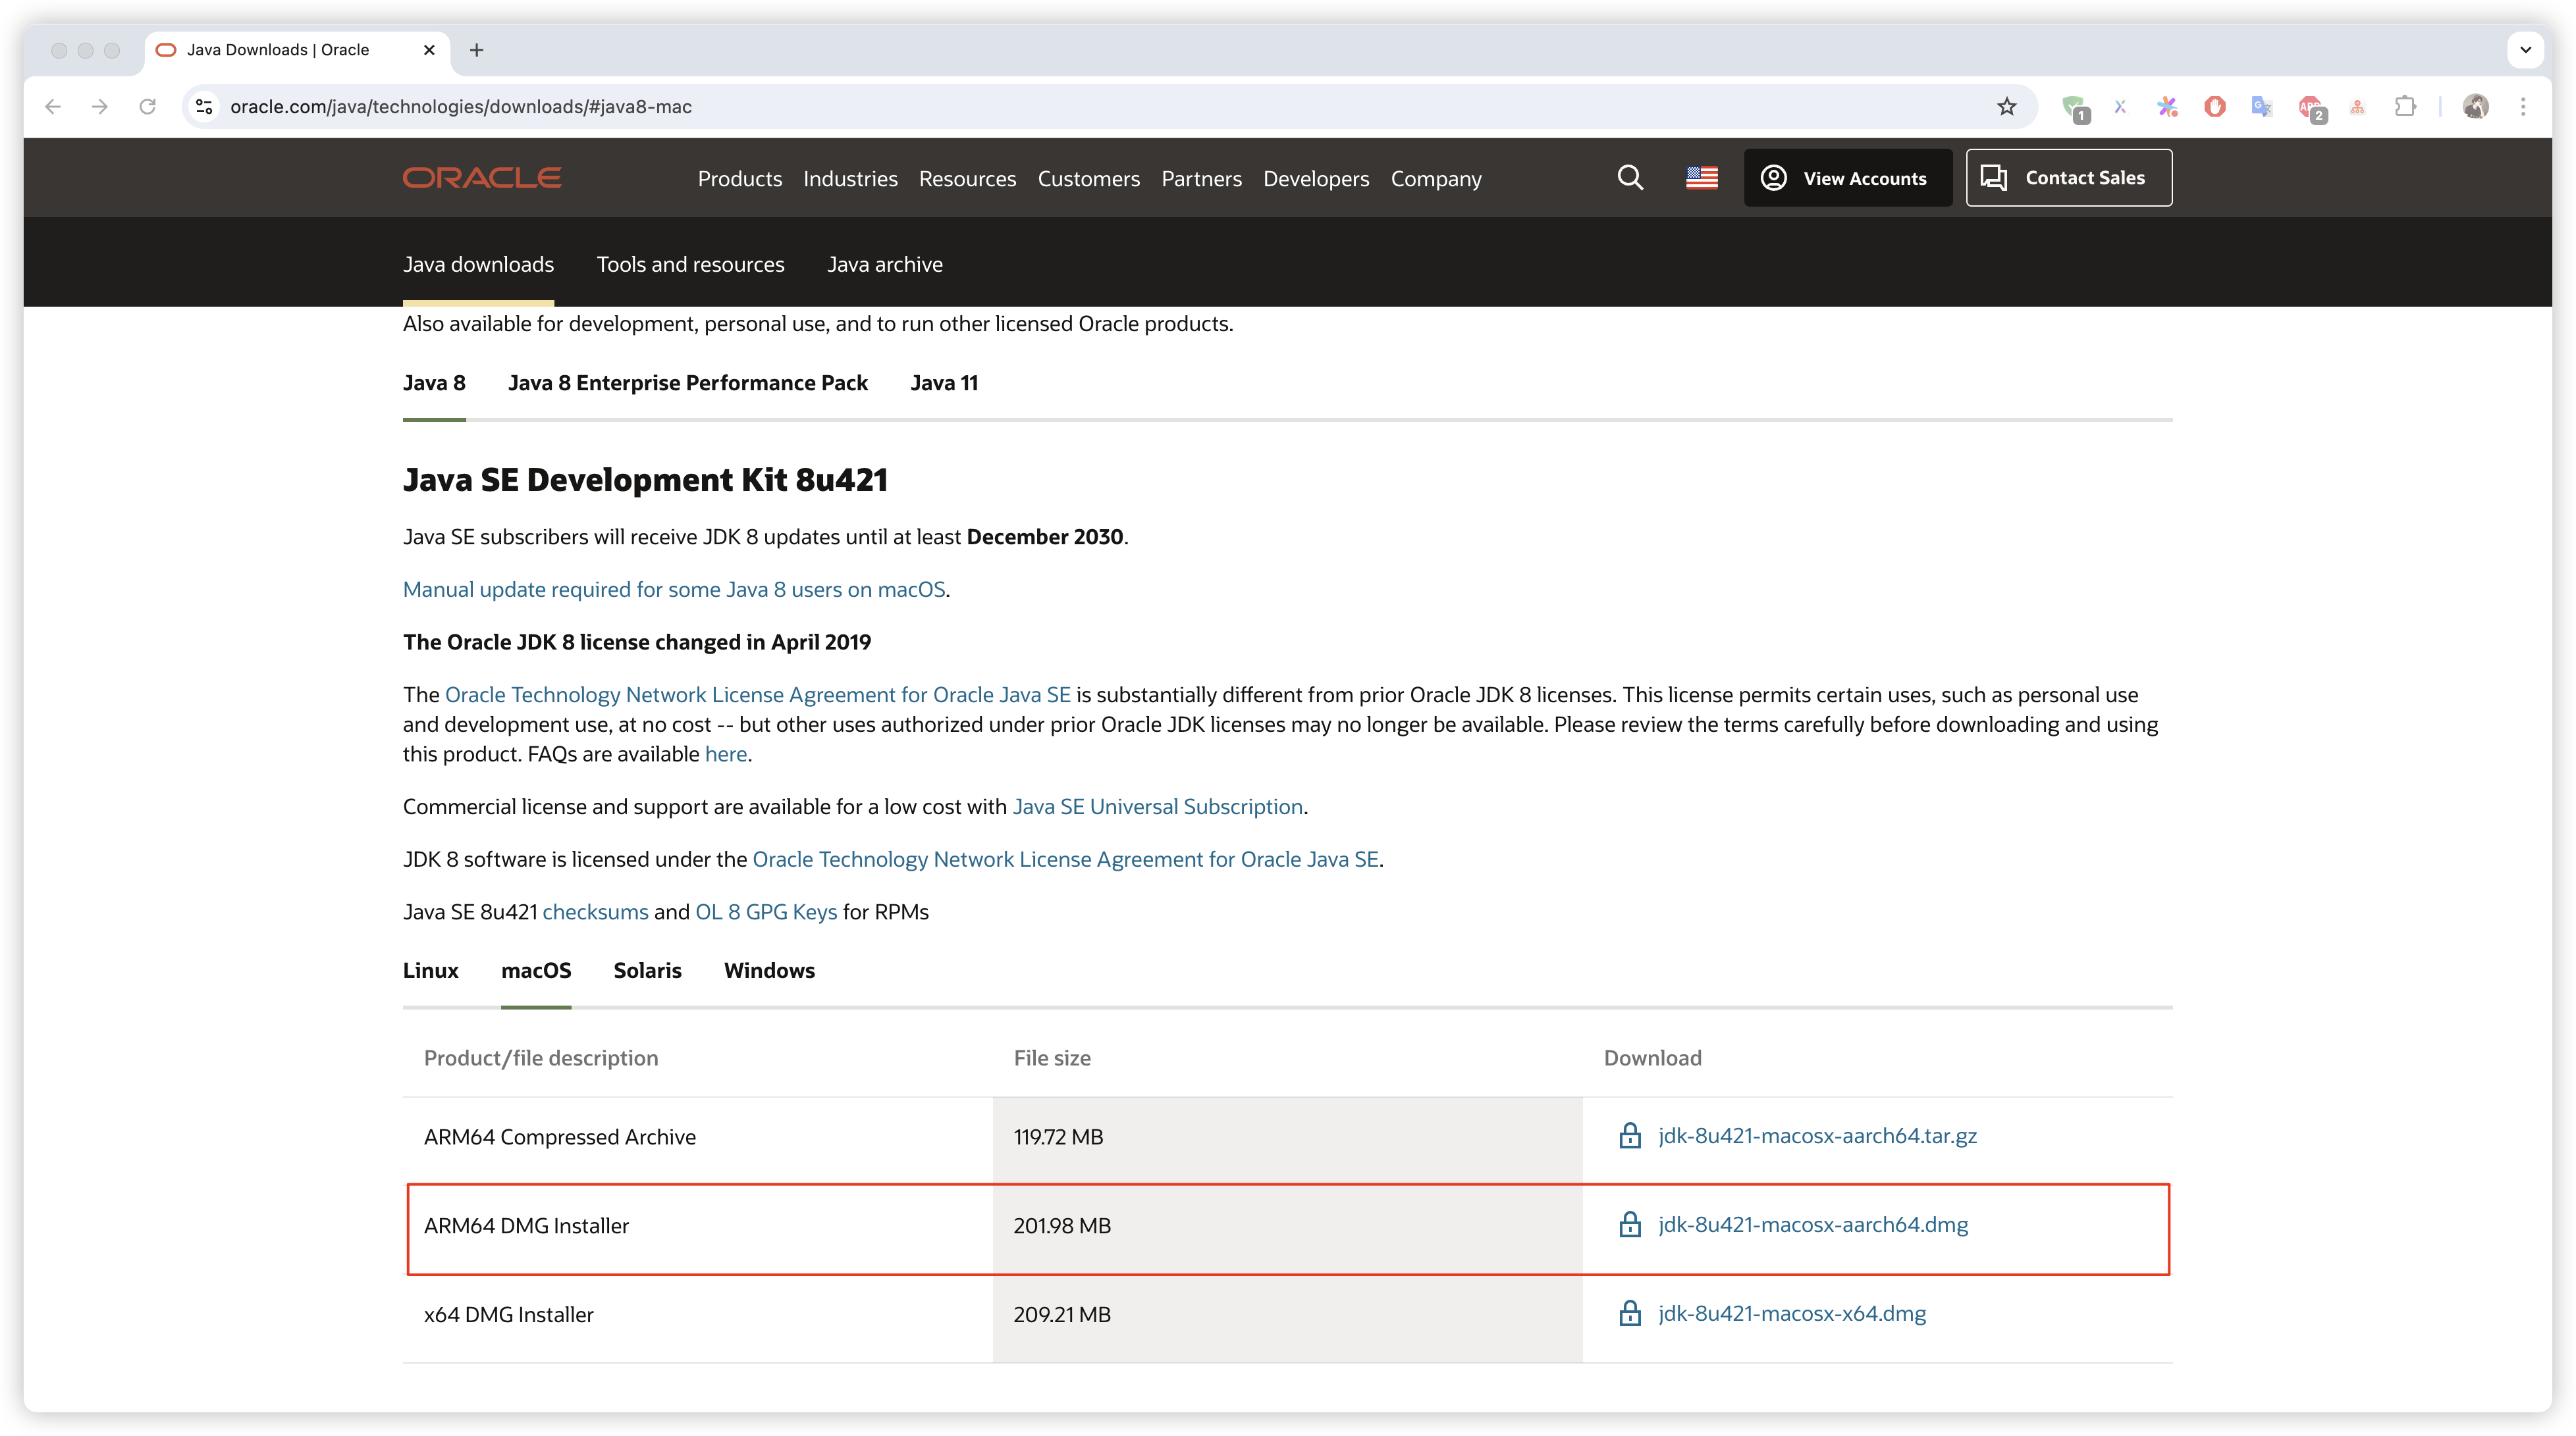Image resolution: width=2576 pixels, height=1436 pixels.
Task: Open the Chrome extensions puzzle icon
Action: [x=2405, y=107]
